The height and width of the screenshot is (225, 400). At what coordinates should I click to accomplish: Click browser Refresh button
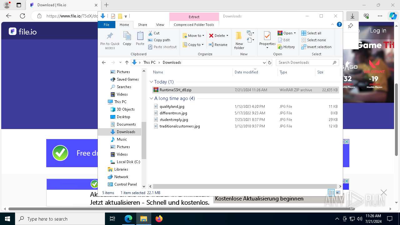pyautogui.click(x=22, y=16)
